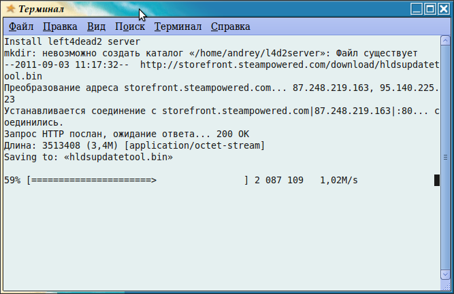Click the text 'Install left4dead2 server'
The width and height of the screenshot is (454, 294).
[72, 41]
